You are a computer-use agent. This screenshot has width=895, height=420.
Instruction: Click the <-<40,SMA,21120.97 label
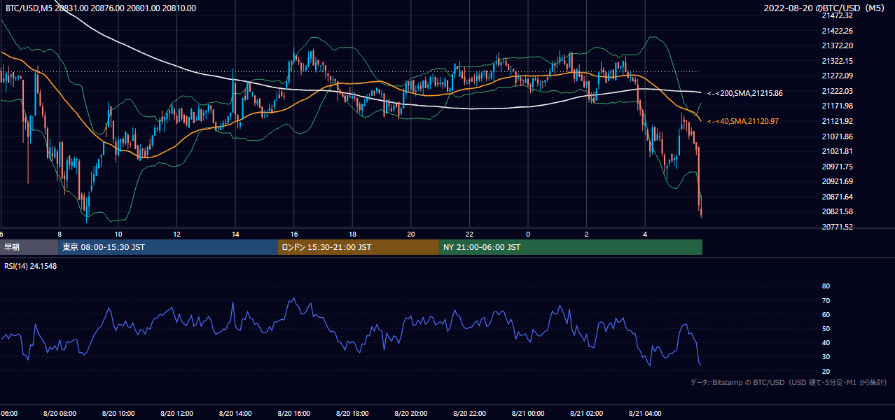click(743, 121)
